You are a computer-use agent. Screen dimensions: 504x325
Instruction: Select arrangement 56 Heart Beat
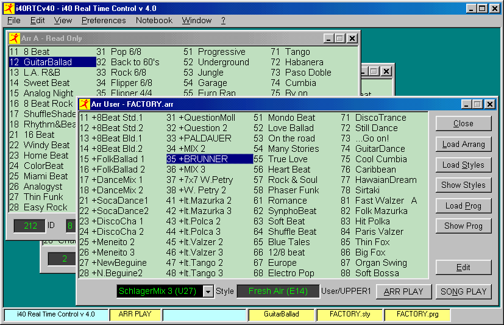[x=289, y=170]
